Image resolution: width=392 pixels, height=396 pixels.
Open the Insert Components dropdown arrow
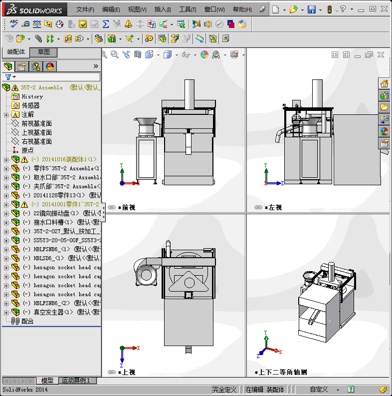click(29, 39)
